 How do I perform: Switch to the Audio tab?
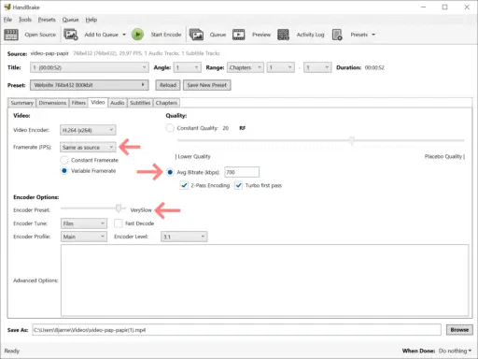tap(118, 103)
